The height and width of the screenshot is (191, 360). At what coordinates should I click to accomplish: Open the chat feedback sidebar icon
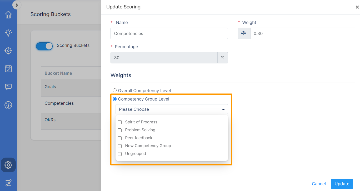[8, 87]
